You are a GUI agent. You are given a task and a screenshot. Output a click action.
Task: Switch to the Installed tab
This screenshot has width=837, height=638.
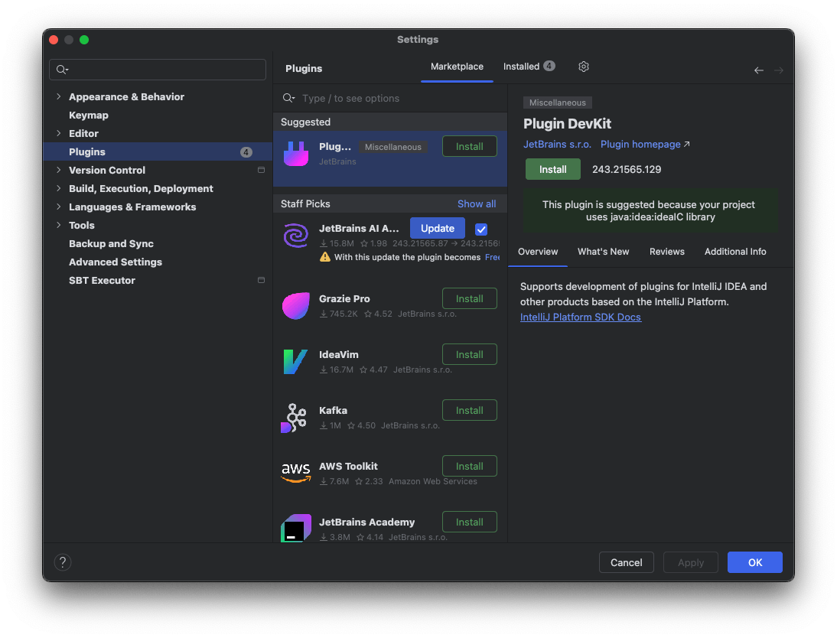[529, 67]
